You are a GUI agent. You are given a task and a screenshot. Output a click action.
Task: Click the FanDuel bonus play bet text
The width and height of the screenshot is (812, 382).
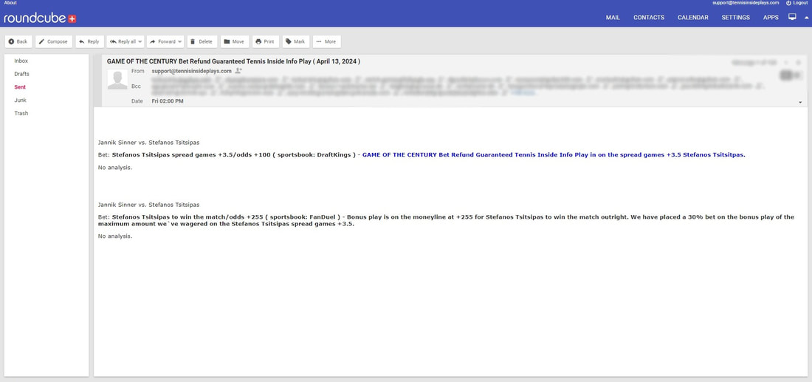click(446, 220)
